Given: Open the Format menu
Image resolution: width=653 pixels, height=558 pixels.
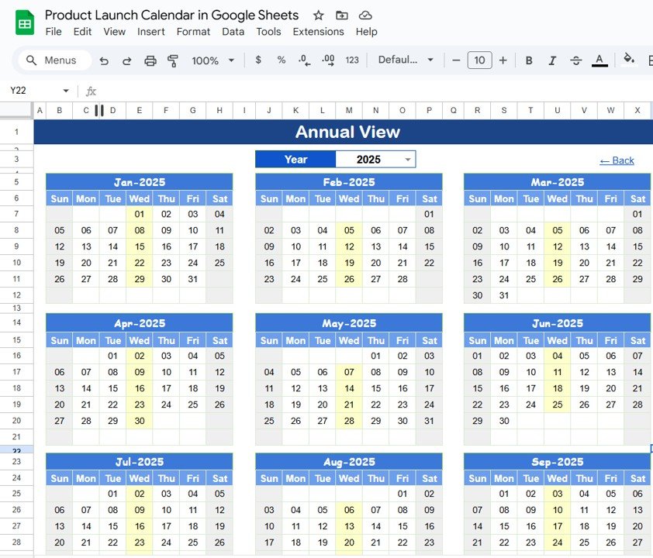Looking at the screenshot, I should (193, 32).
